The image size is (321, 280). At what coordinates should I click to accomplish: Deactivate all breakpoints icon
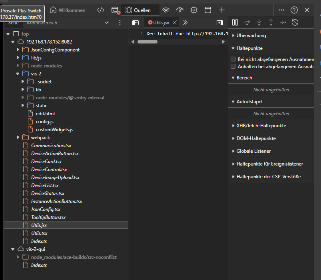(295, 23)
